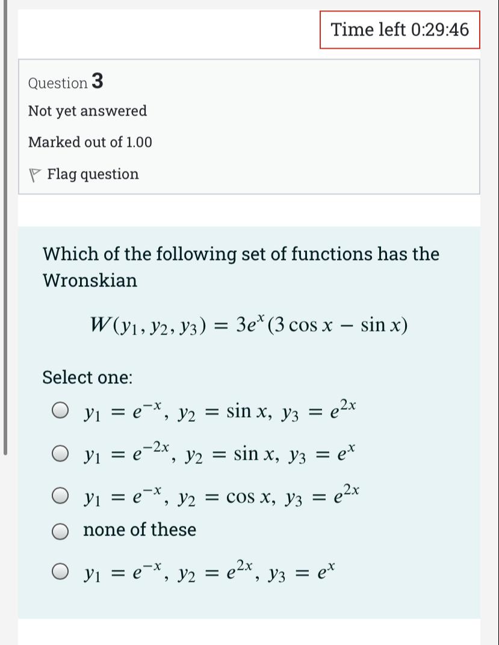Viewport: 499px width, 645px height.
Task: Click the flag icon beside Flag question
Action: point(34,174)
